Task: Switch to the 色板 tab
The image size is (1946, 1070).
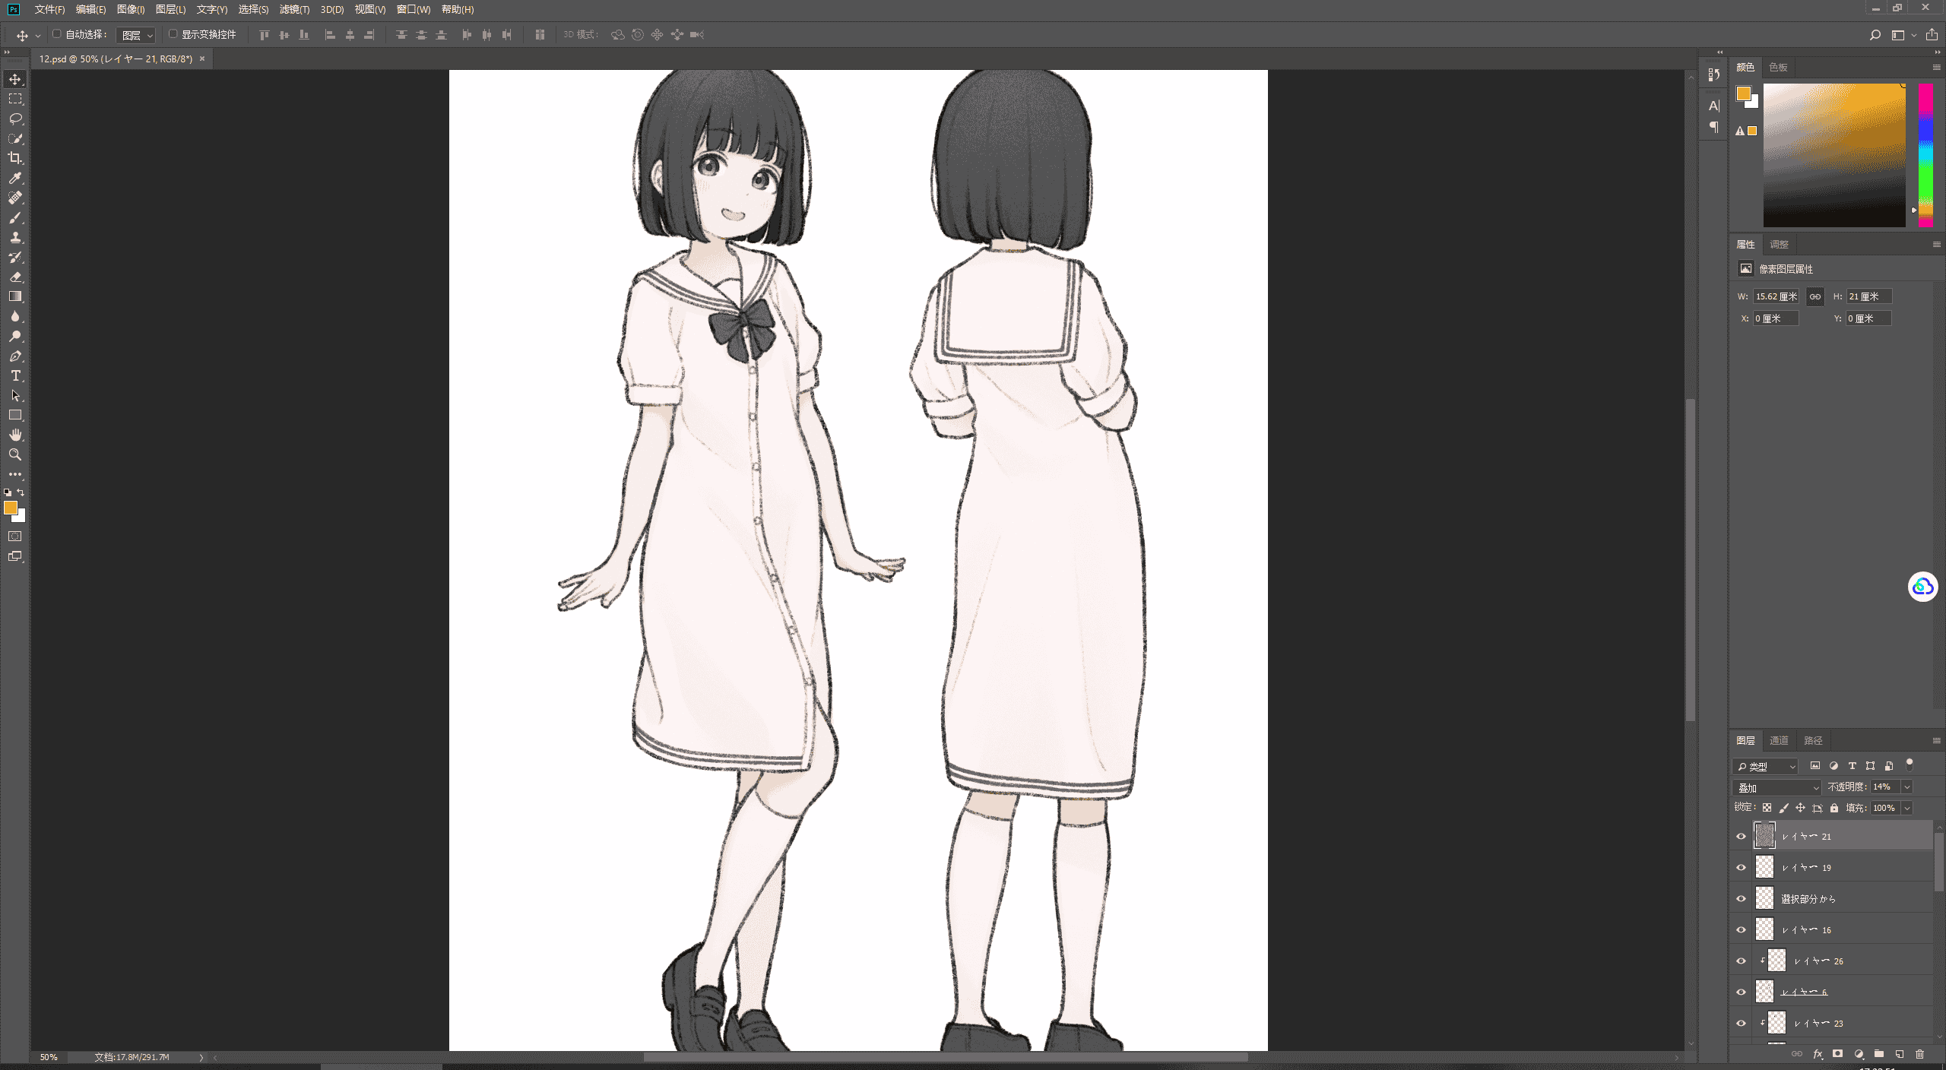Action: (1778, 67)
